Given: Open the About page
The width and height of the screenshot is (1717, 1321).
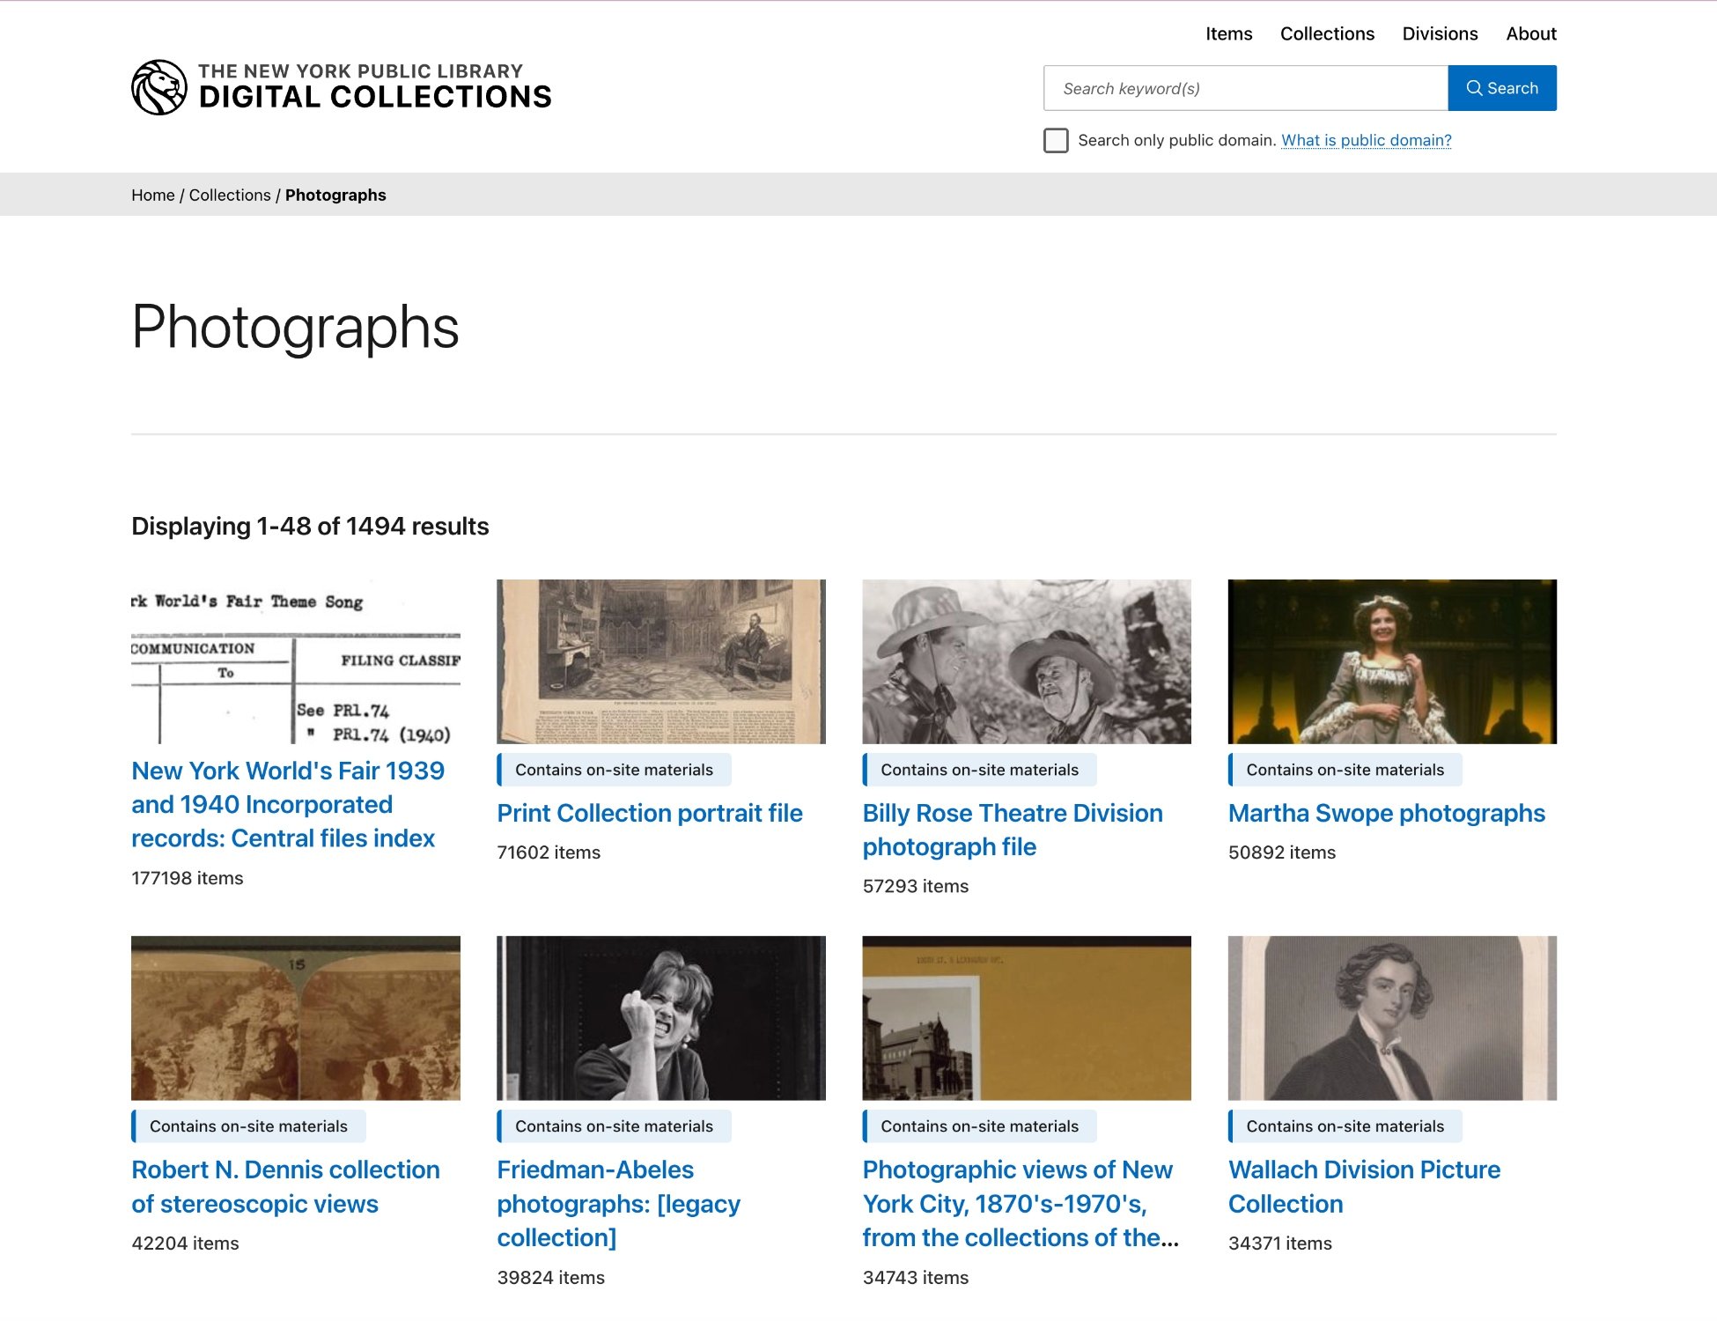Looking at the screenshot, I should pyautogui.click(x=1530, y=33).
